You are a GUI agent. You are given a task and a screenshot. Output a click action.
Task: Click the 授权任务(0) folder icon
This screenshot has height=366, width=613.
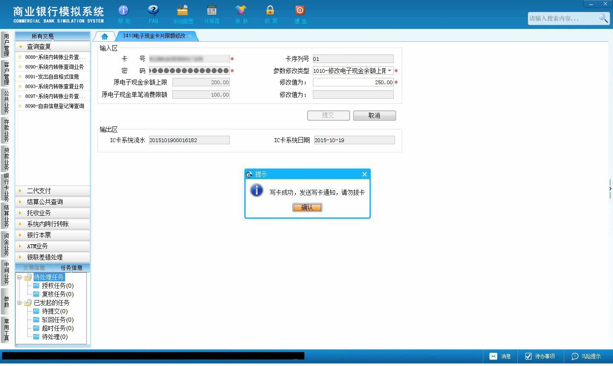coord(36,286)
